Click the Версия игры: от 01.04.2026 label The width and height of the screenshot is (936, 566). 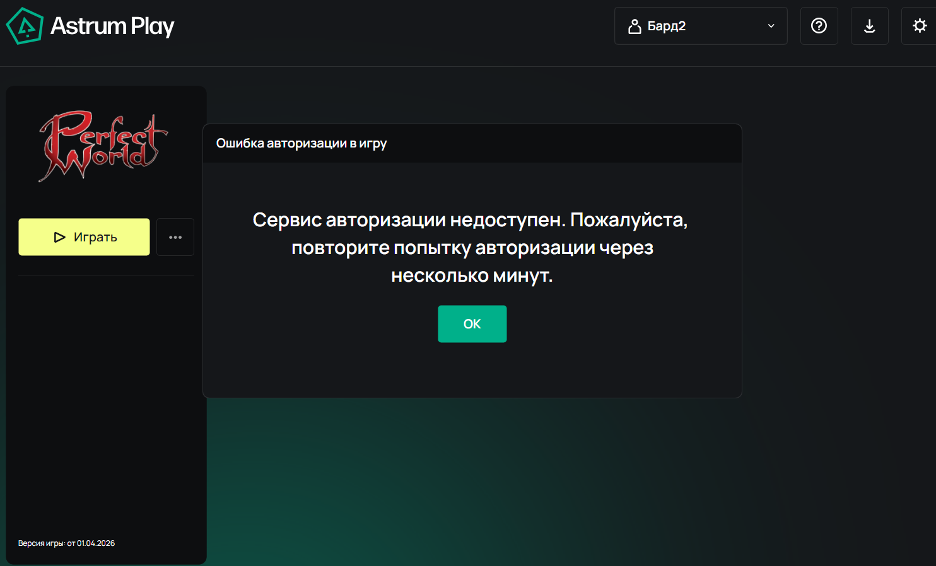tap(66, 543)
